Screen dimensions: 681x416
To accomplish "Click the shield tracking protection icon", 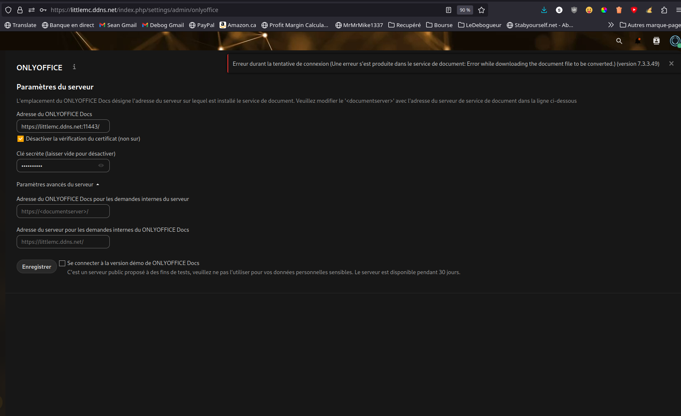I will point(8,10).
